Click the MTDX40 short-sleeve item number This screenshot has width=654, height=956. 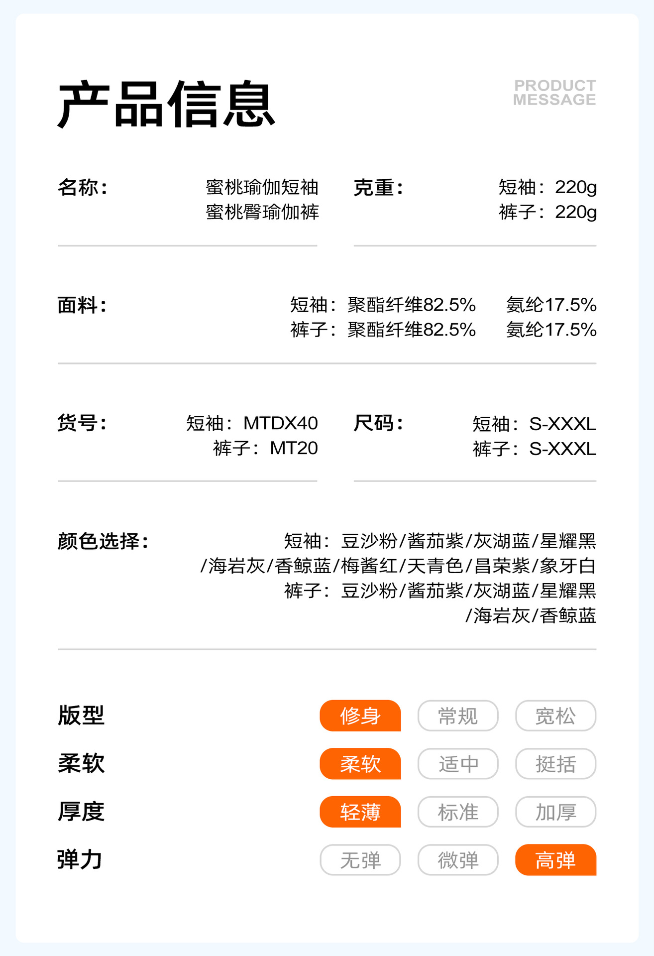[280, 423]
